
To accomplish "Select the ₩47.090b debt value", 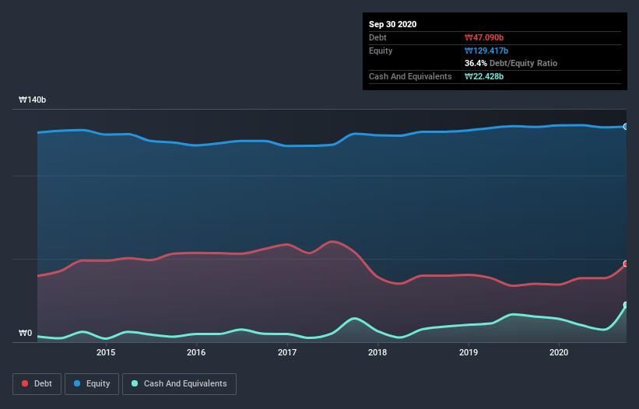I will [484, 37].
